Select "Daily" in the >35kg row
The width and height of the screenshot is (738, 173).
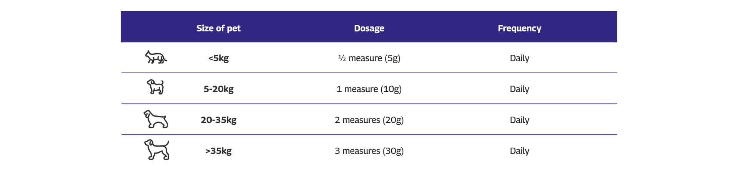click(x=519, y=151)
